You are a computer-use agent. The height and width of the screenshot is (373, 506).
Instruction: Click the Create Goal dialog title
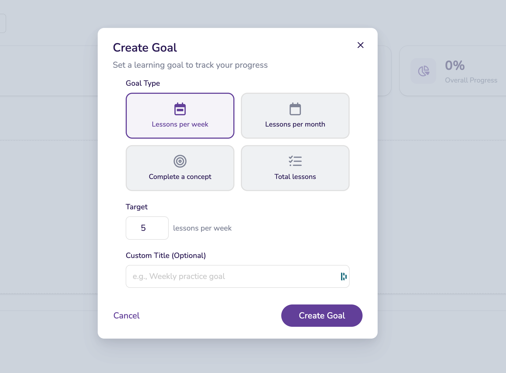(x=145, y=47)
